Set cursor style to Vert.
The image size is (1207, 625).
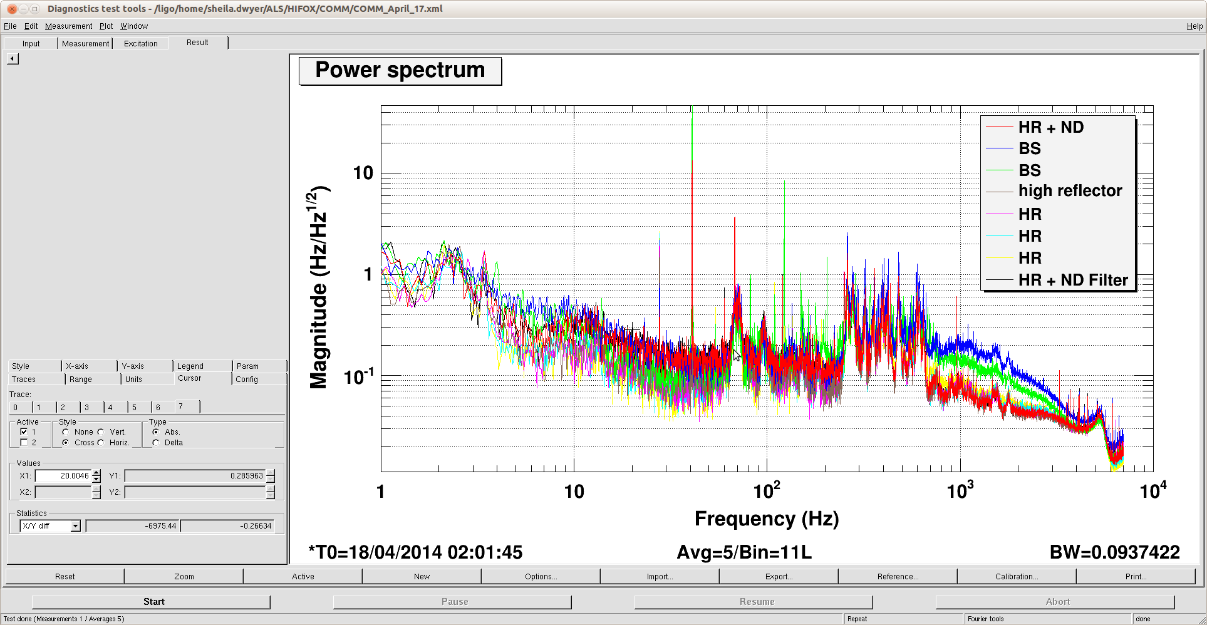[101, 432]
